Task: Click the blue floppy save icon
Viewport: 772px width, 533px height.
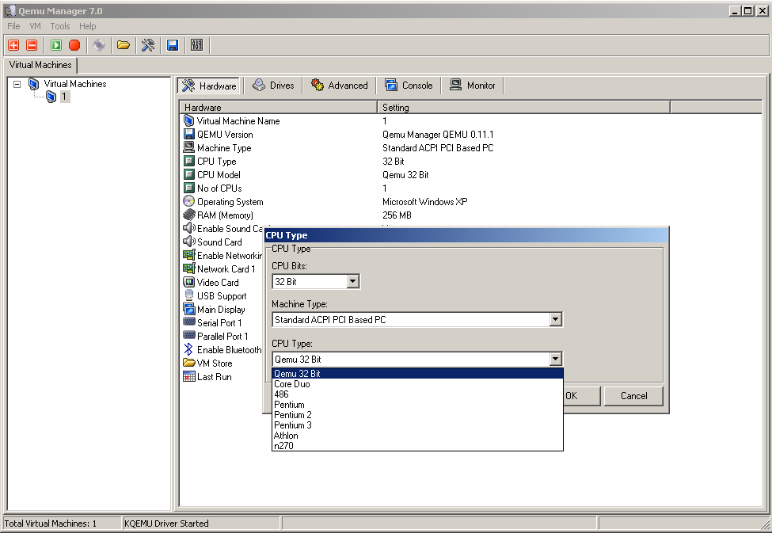Action: pos(173,45)
